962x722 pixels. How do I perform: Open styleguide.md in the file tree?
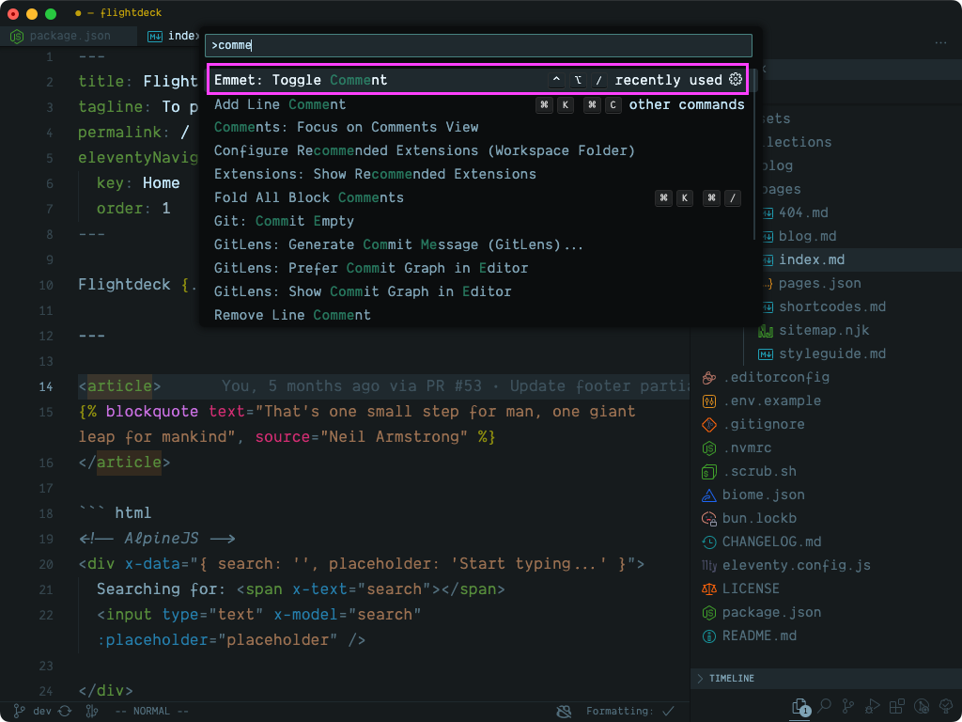(x=832, y=354)
